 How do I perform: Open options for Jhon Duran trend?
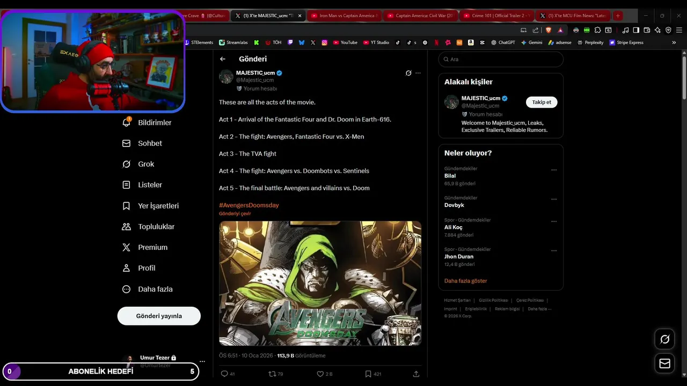click(x=554, y=251)
